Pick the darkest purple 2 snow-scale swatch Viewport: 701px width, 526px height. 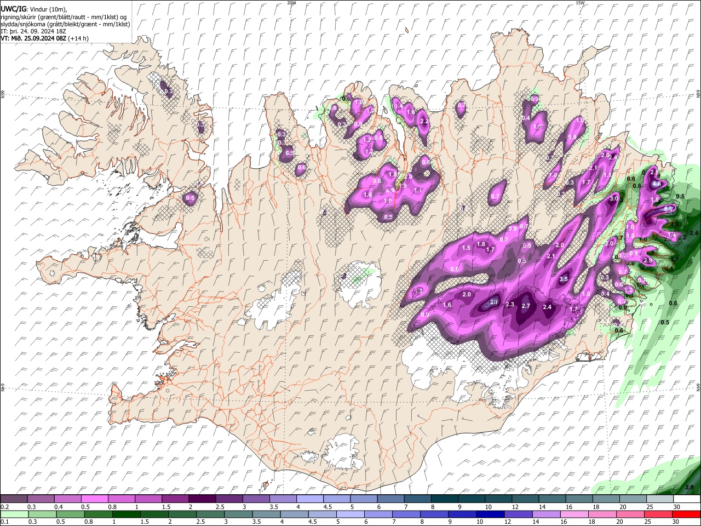(x=201, y=499)
